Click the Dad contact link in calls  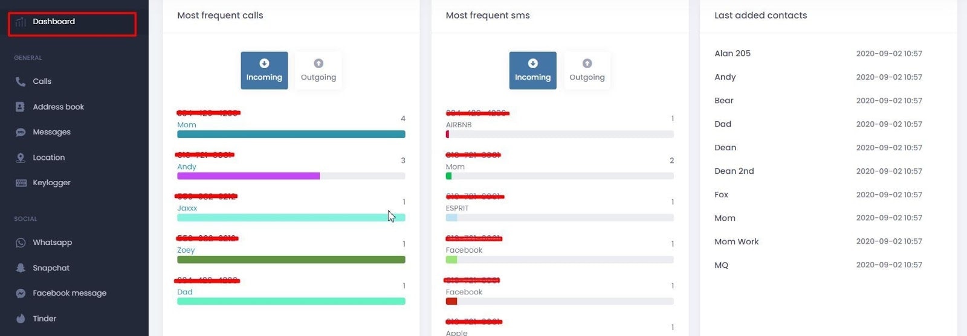click(184, 292)
